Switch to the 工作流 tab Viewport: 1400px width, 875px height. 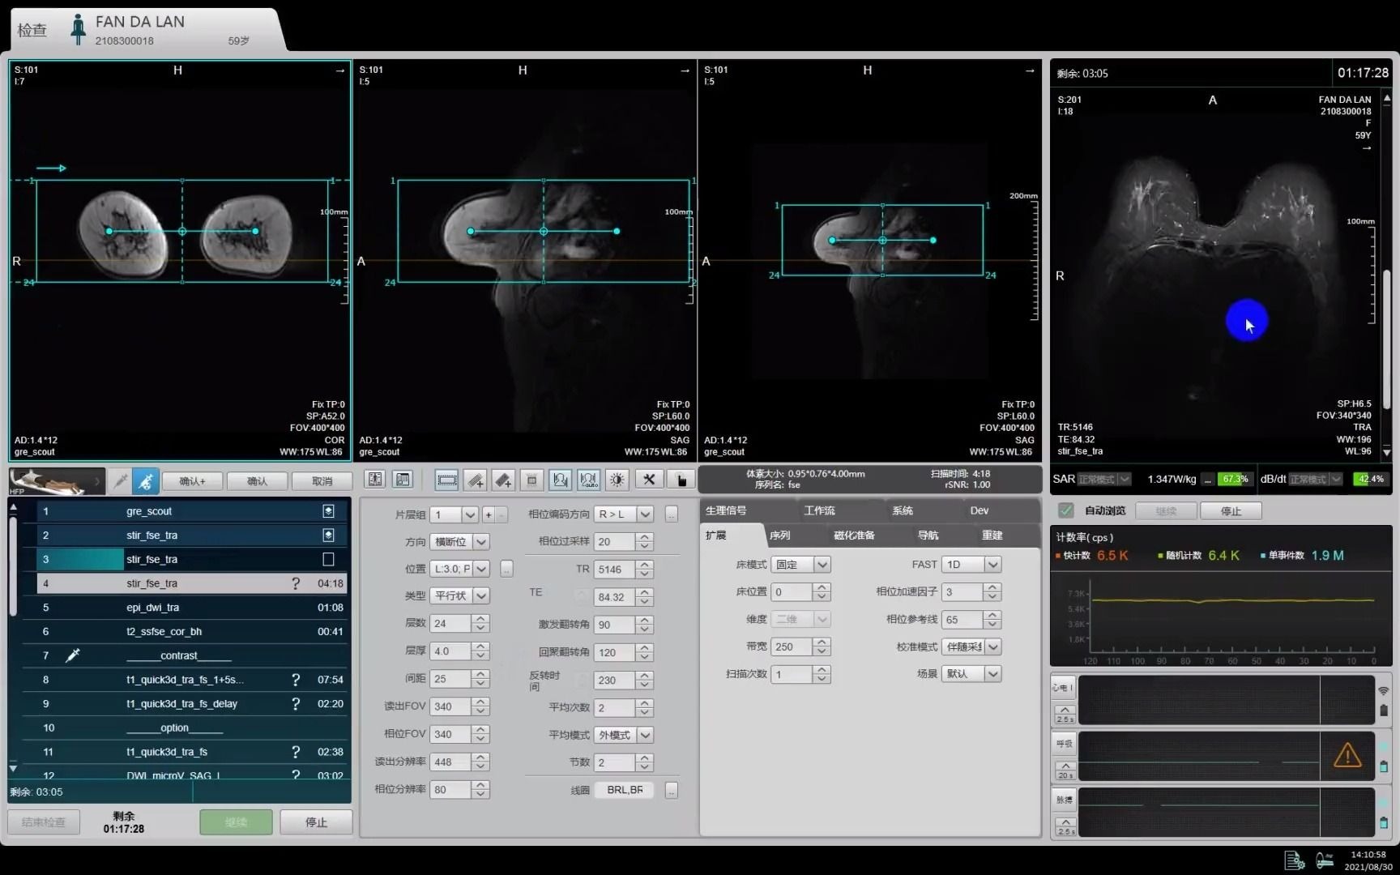tap(818, 510)
